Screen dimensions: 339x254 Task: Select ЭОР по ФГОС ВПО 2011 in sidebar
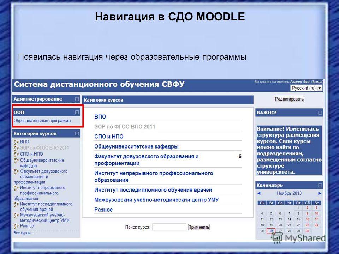click(44, 148)
